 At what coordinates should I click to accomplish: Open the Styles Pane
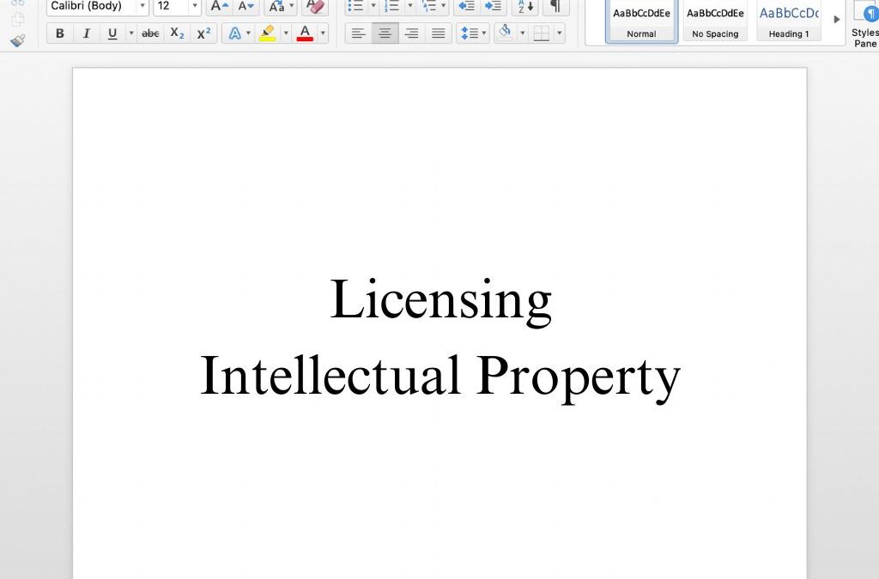click(865, 23)
